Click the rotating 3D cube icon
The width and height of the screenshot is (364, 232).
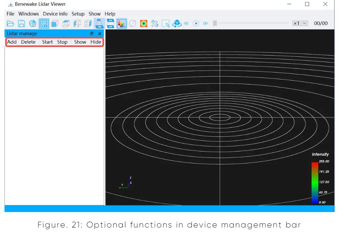[177, 23]
